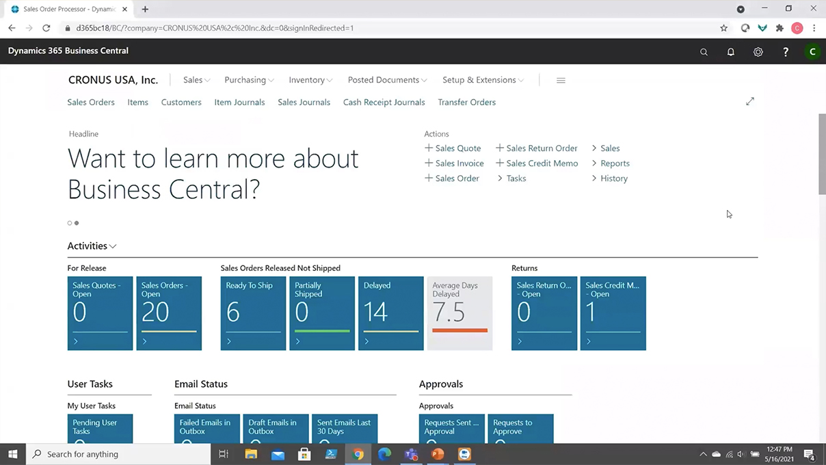Create a new Sales Order action
The width and height of the screenshot is (826, 465).
[x=452, y=178]
